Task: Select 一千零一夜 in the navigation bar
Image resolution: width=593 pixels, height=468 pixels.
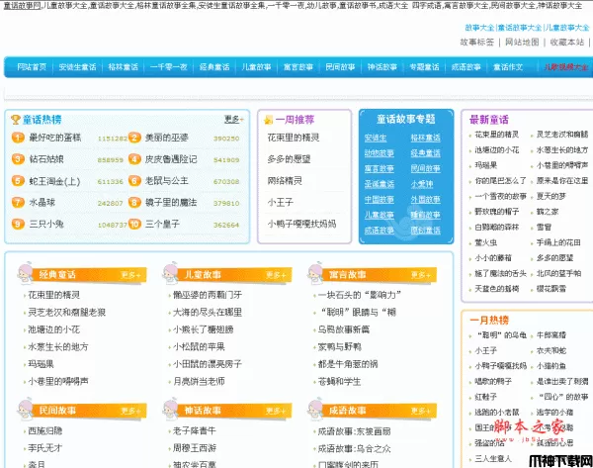Action: click(166, 67)
